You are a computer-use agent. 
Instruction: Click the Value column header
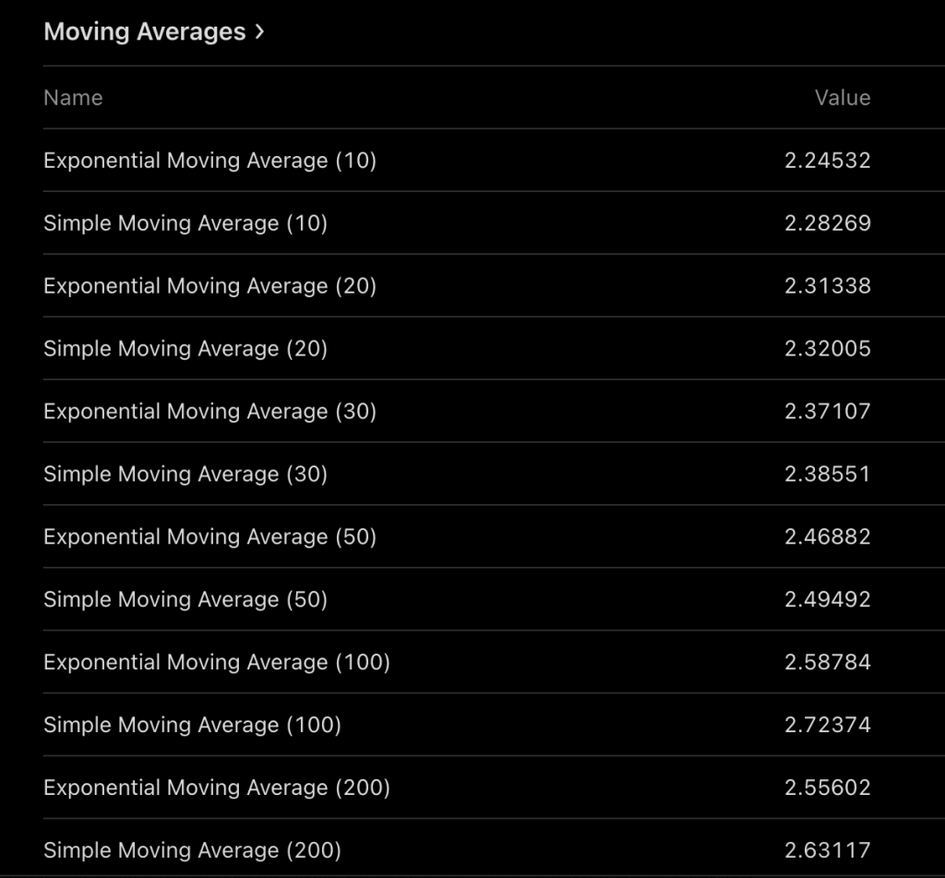click(x=843, y=97)
